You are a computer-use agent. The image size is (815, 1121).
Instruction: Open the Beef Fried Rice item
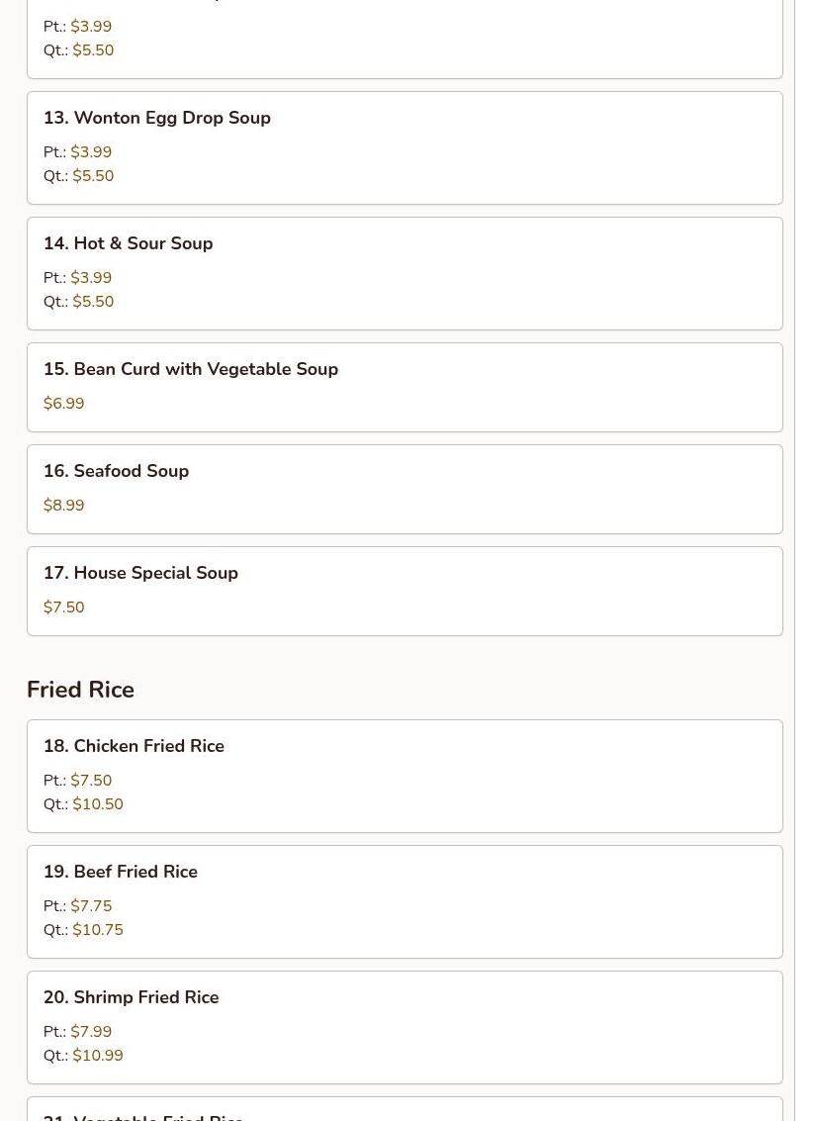coord(121,872)
